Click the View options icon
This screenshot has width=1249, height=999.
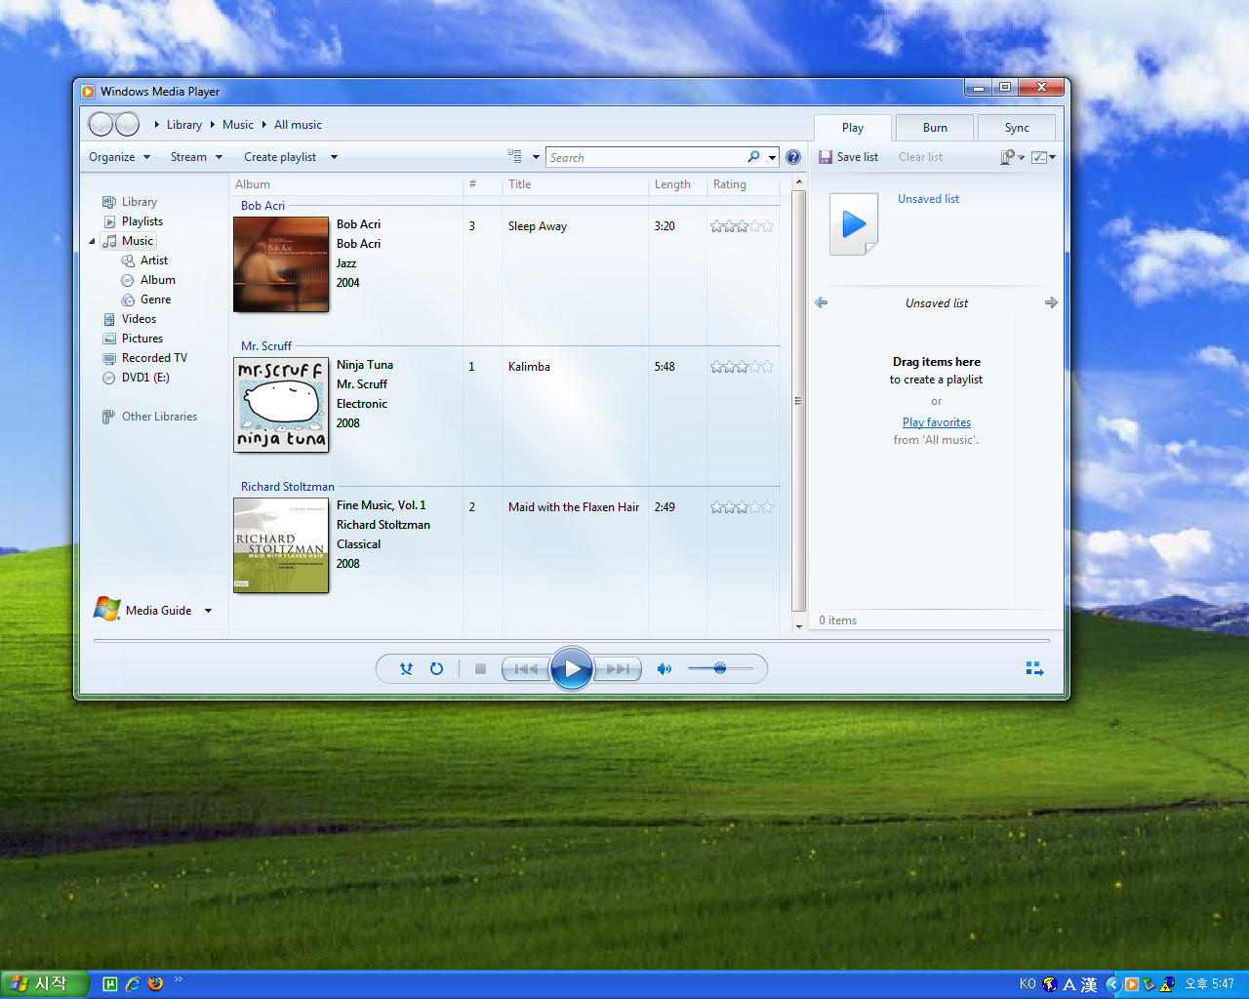click(x=515, y=156)
